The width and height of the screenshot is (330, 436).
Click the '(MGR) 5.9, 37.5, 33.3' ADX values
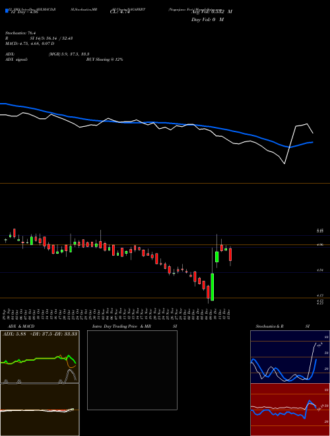[x=69, y=54]
